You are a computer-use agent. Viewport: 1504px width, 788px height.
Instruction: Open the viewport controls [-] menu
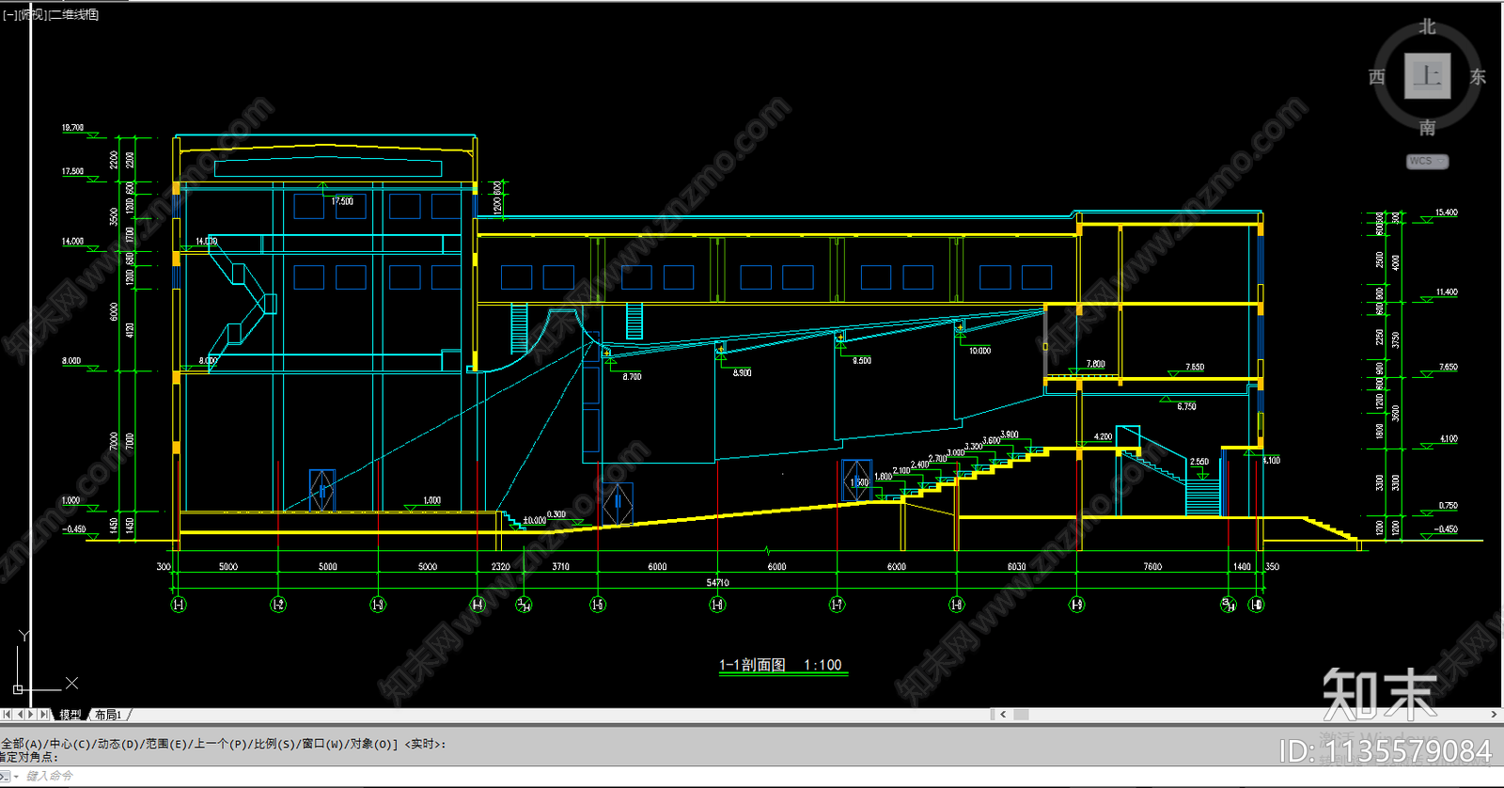tap(9, 14)
